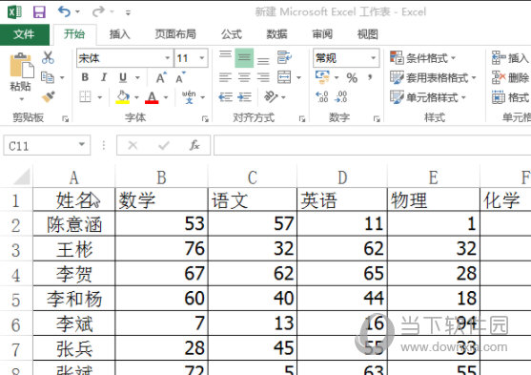
Task: Open the Customize Quick Access Toolbar arrow
Action: pyautogui.click(x=128, y=13)
